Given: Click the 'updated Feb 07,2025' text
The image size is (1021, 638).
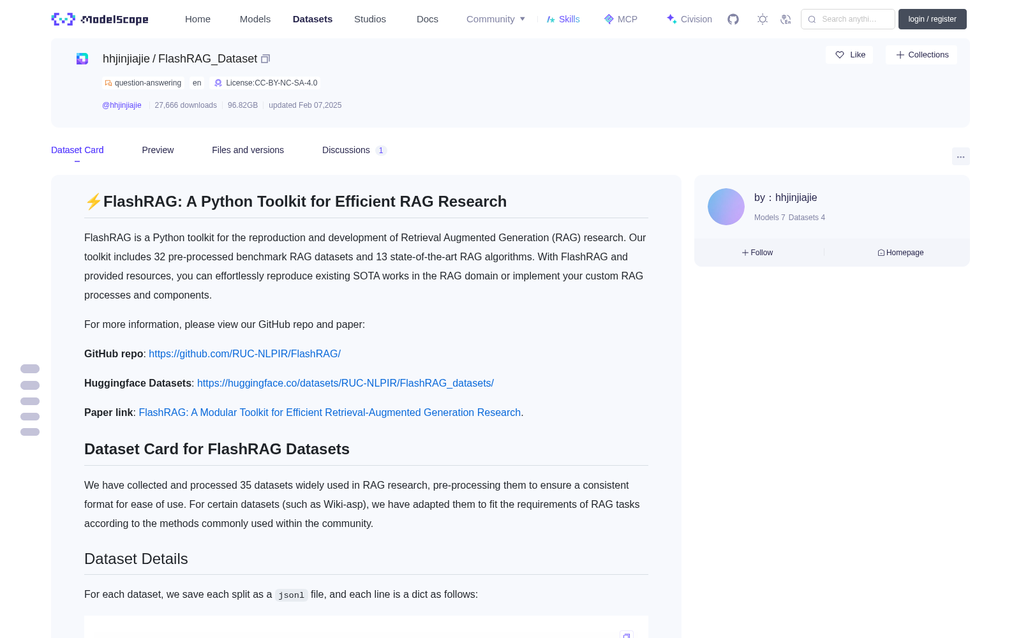Looking at the screenshot, I should [x=305, y=105].
